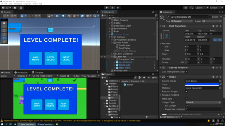225x126 pixels.
Task: Toggle 2D scene view mode
Action: [x=57, y=16]
